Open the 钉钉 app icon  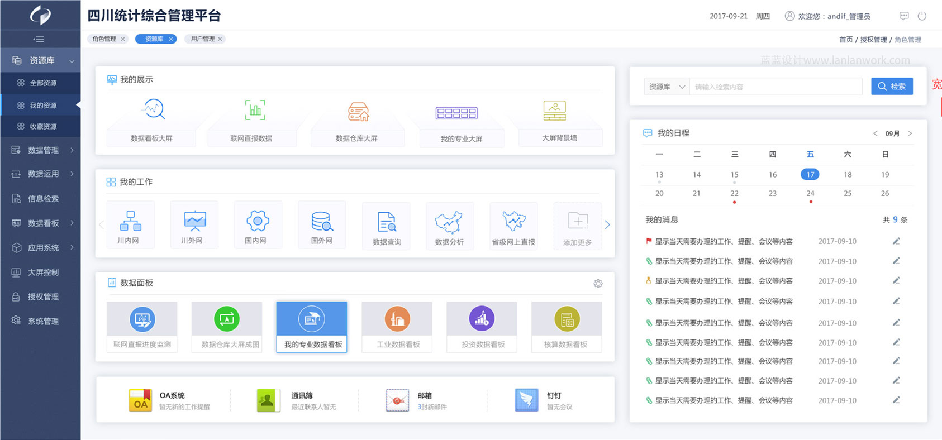pyautogui.click(x=526, y=400)
